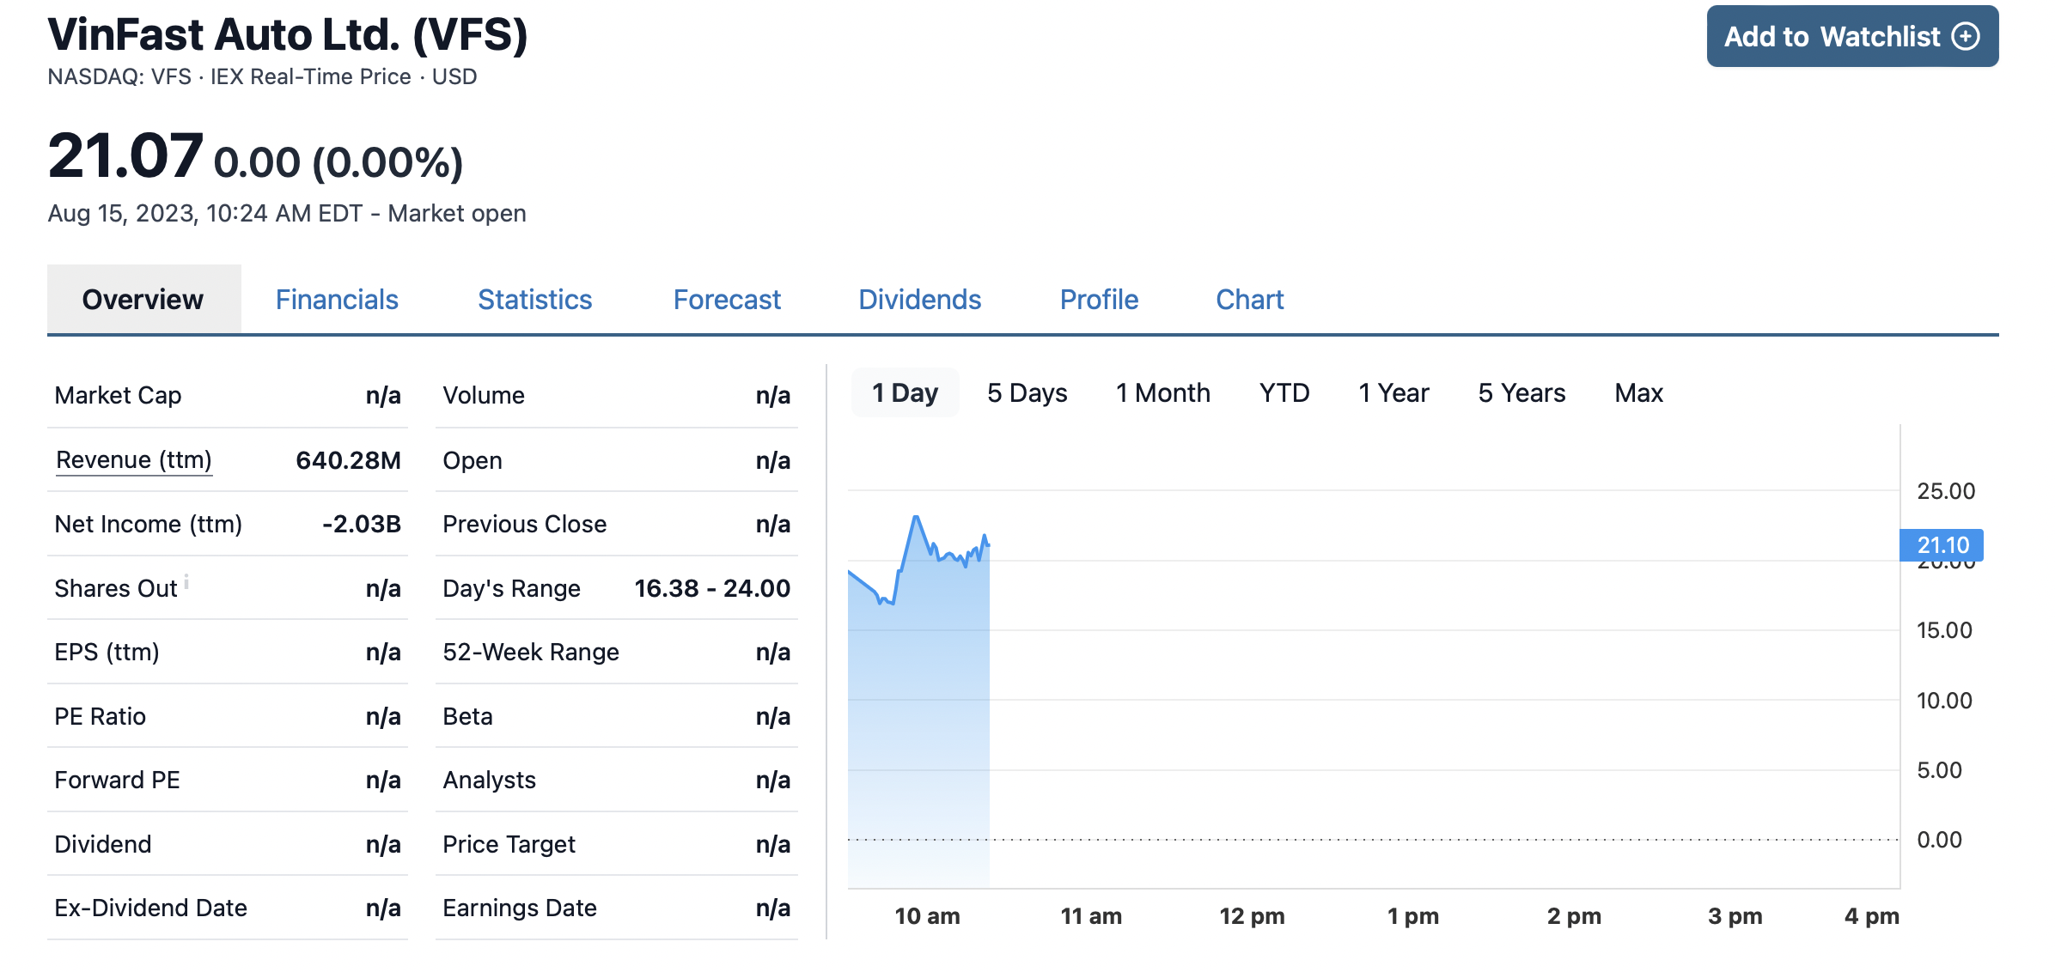Screen dimensions: 2055x972
Task: Click the peak of the price chart line
Action: [x=916, y=517]
